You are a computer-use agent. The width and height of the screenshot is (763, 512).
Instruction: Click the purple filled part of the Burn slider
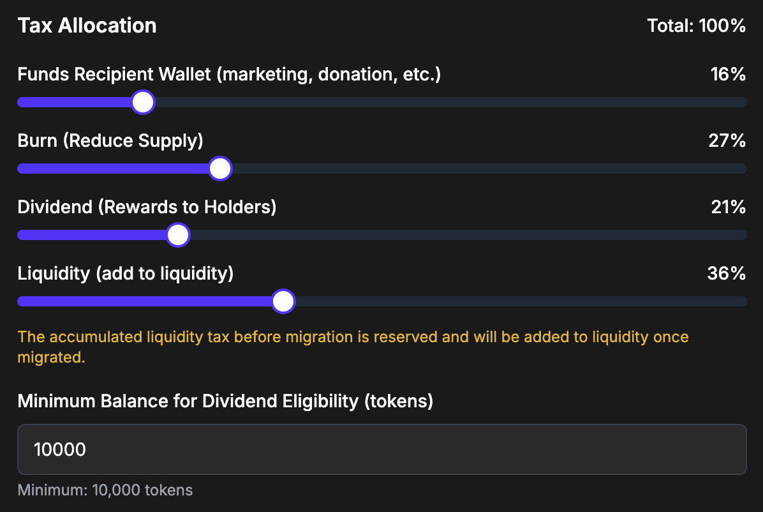click(115, 169)
